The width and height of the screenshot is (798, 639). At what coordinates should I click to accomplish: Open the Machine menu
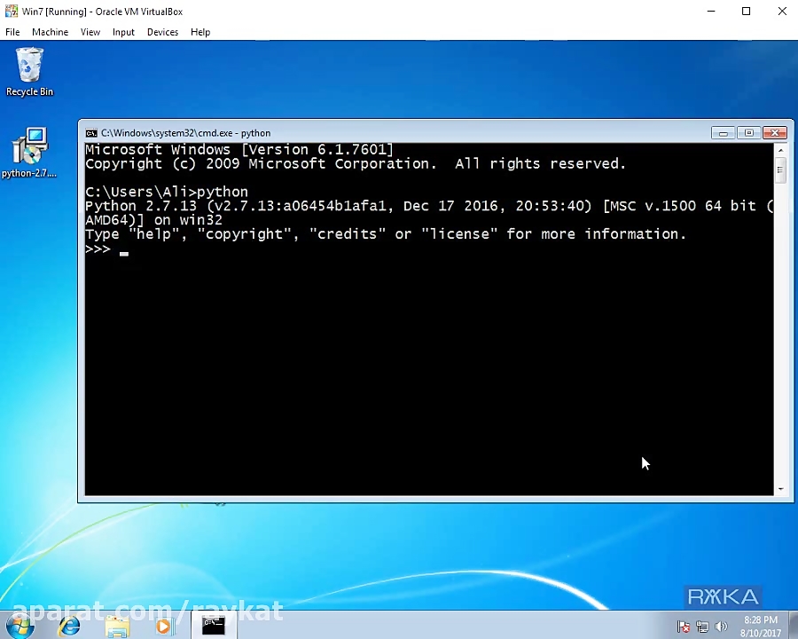coord(50,32)
